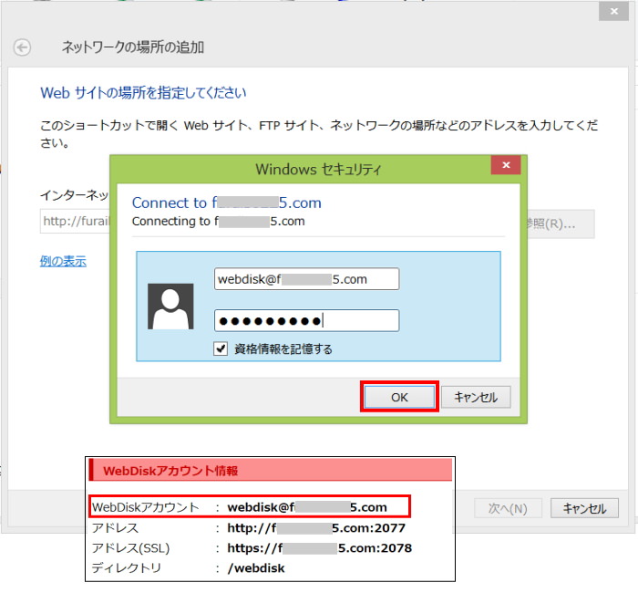Open the 例の表示 link

pyautogui.click(x=63, y=261)
